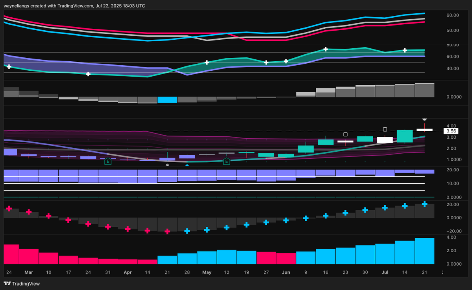Click the 3.00 price scale value
This screenshot has height=290, width=472.
(x=451, y=137)
